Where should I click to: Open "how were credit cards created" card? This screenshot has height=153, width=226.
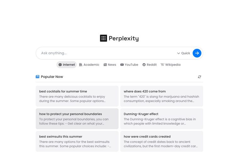(x=161, y=141)
